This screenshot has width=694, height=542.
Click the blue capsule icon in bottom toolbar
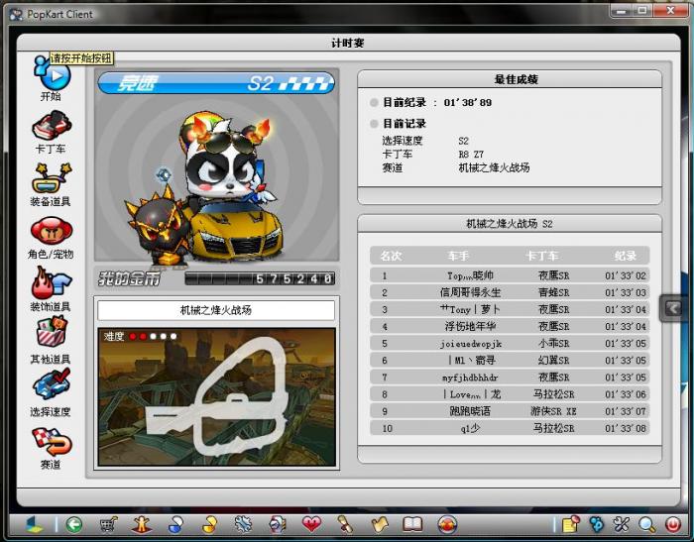coord(175,525)
